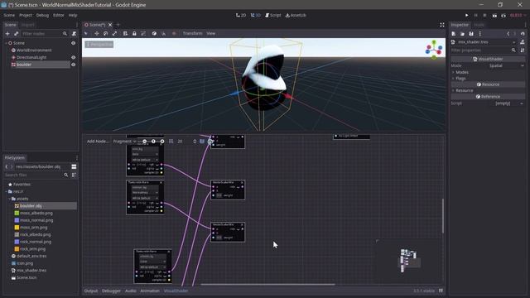
Task: Choose the Move Mode tool
Action: click(97, 33)
